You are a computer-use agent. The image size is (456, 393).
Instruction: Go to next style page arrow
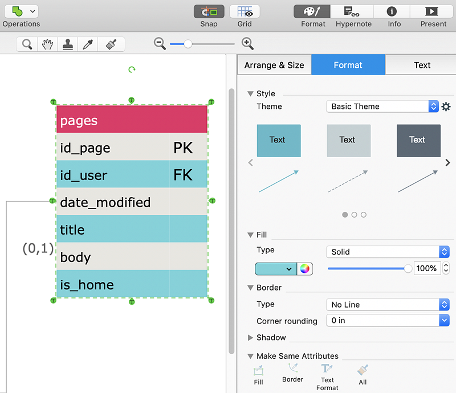pyautogui.click(x=447, y=163)
